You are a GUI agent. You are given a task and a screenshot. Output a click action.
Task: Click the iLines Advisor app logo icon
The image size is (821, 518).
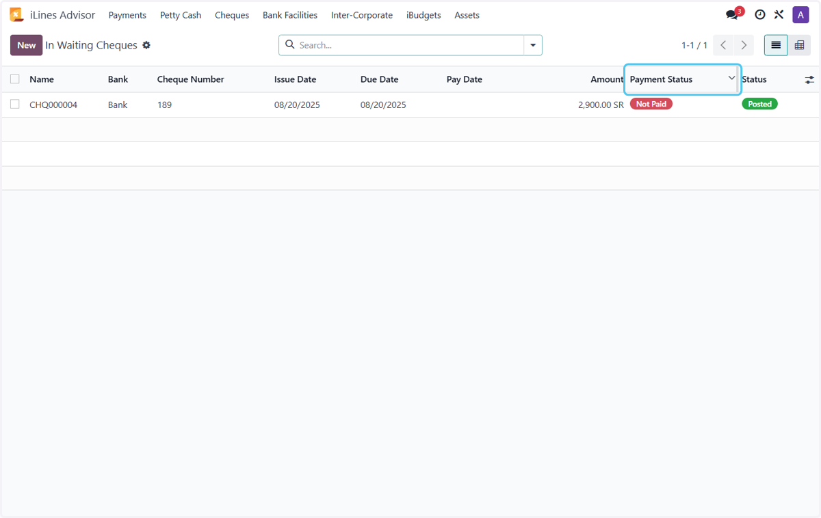click(16, 15)
